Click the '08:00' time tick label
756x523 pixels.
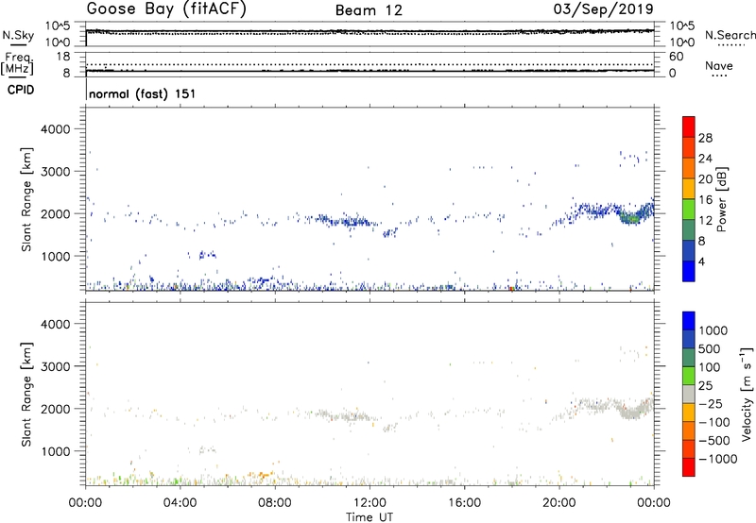[275, 503]
